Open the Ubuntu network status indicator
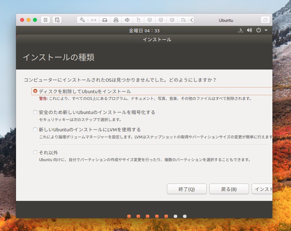The height and width of the screenshot is (231, 291). pos(240,30)
